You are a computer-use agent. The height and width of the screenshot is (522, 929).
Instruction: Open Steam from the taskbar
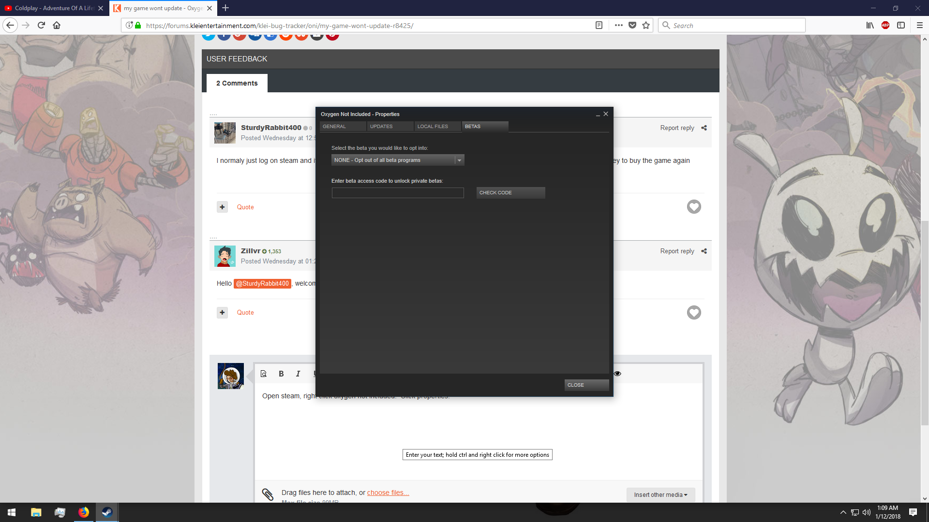point(107,512)
